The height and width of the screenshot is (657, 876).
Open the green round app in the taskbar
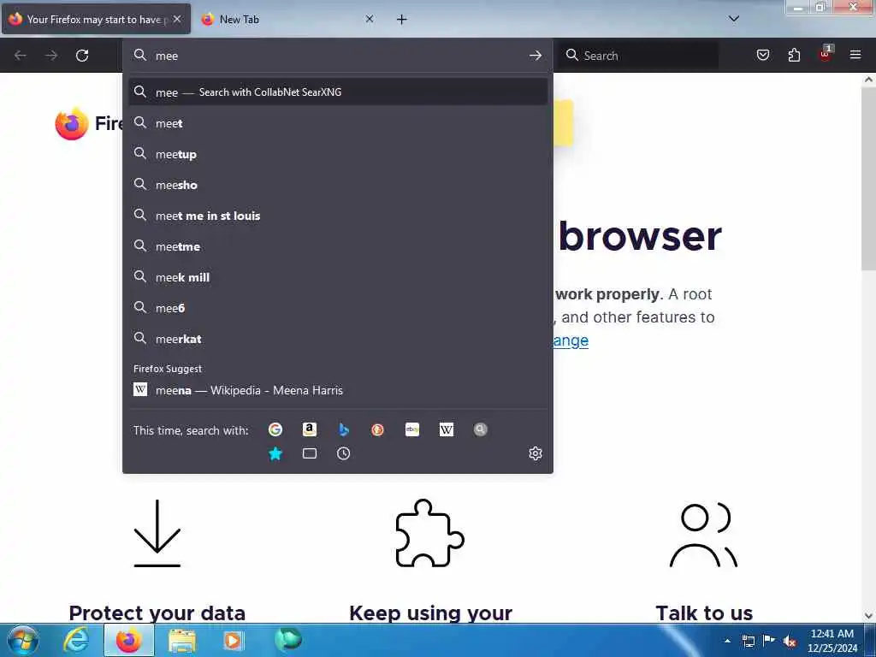coord(287,640)
